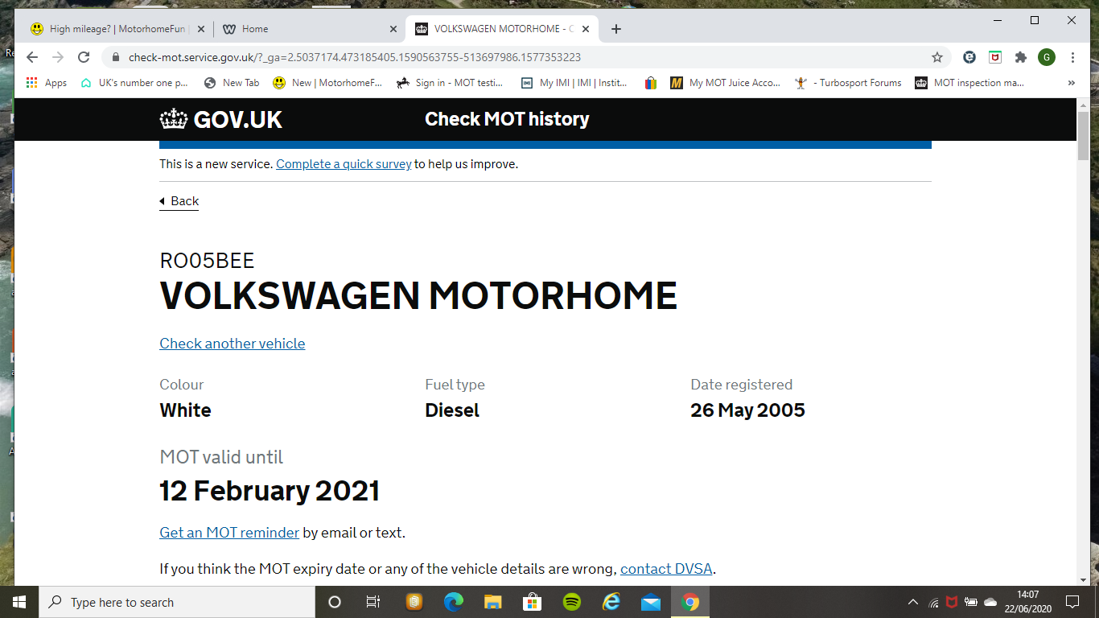Open UK's number one bookmark
Image resolution: width=1099 pixels, height=618 pixels.
coord(134,83)
